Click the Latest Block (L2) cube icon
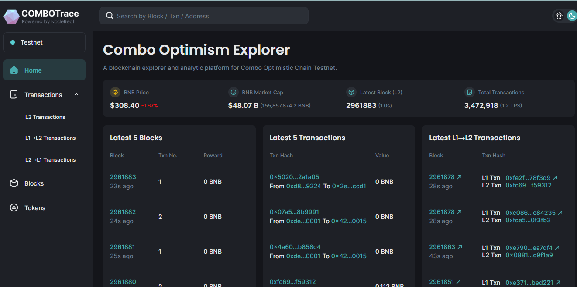577x287 pixels. click(351, 92)
